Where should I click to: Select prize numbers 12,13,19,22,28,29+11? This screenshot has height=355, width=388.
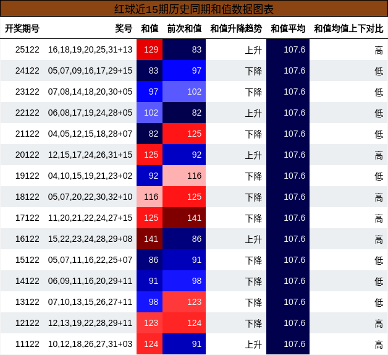[90, 323]
